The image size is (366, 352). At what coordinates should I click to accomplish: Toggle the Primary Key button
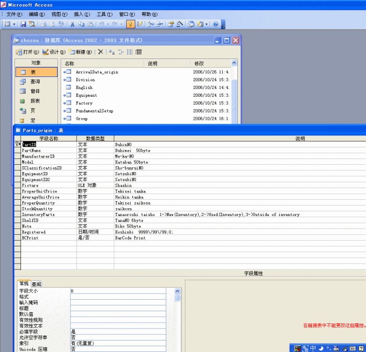[x=131, y=24]
